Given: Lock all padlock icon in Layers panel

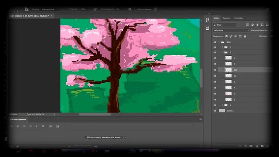Looking at the screenshot, I should click(245, 36).
